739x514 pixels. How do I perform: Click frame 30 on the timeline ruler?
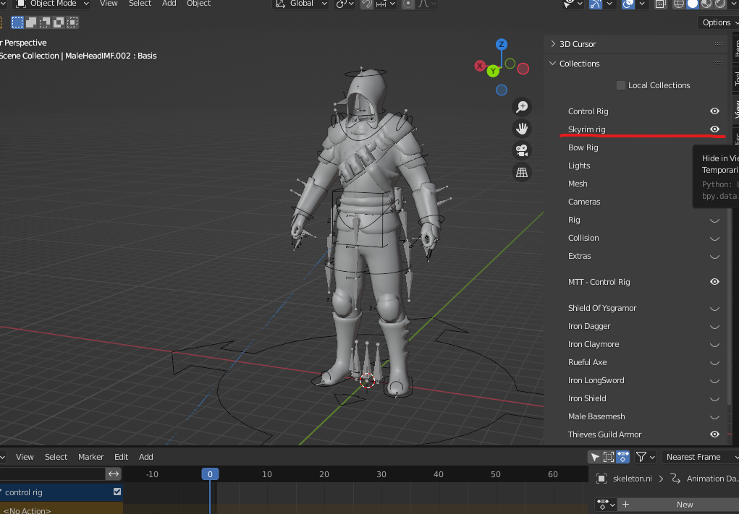pos(381,474)
